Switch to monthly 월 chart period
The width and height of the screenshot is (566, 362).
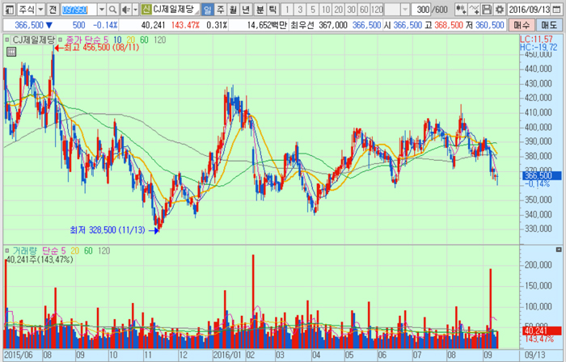[x=233, y=10]
